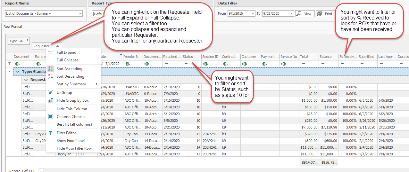The width and height of the screenshot is (409, 172).
Task: Click the Print button
Action: [325, 14]
